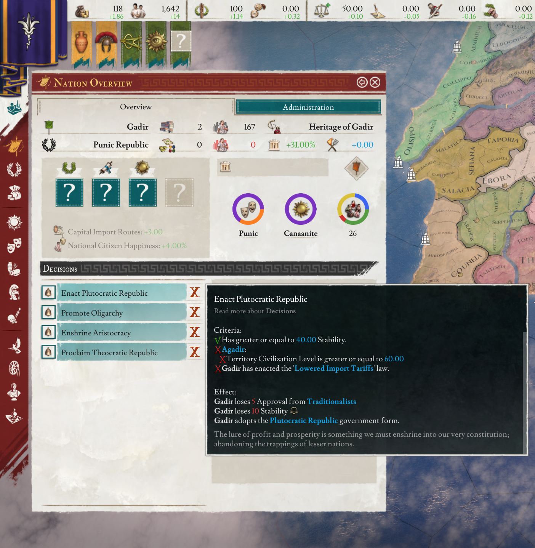
Task: Open the fallen helmet and sword sidebar icon
Action: pos(14,316)
